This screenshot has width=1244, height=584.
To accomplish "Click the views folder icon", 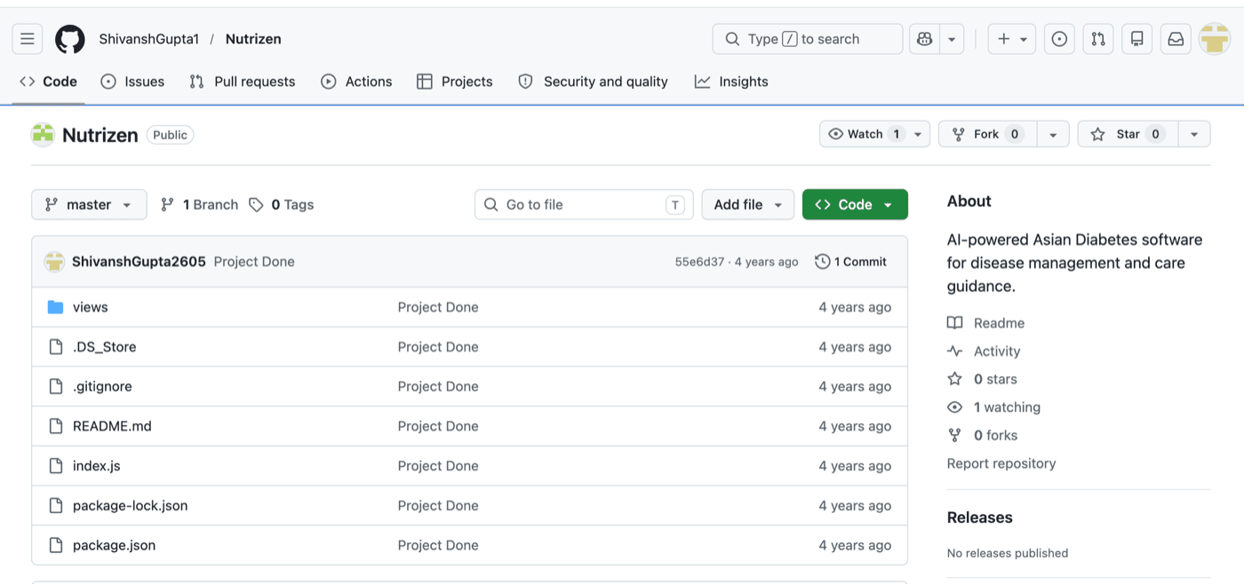I will (56, 307).
